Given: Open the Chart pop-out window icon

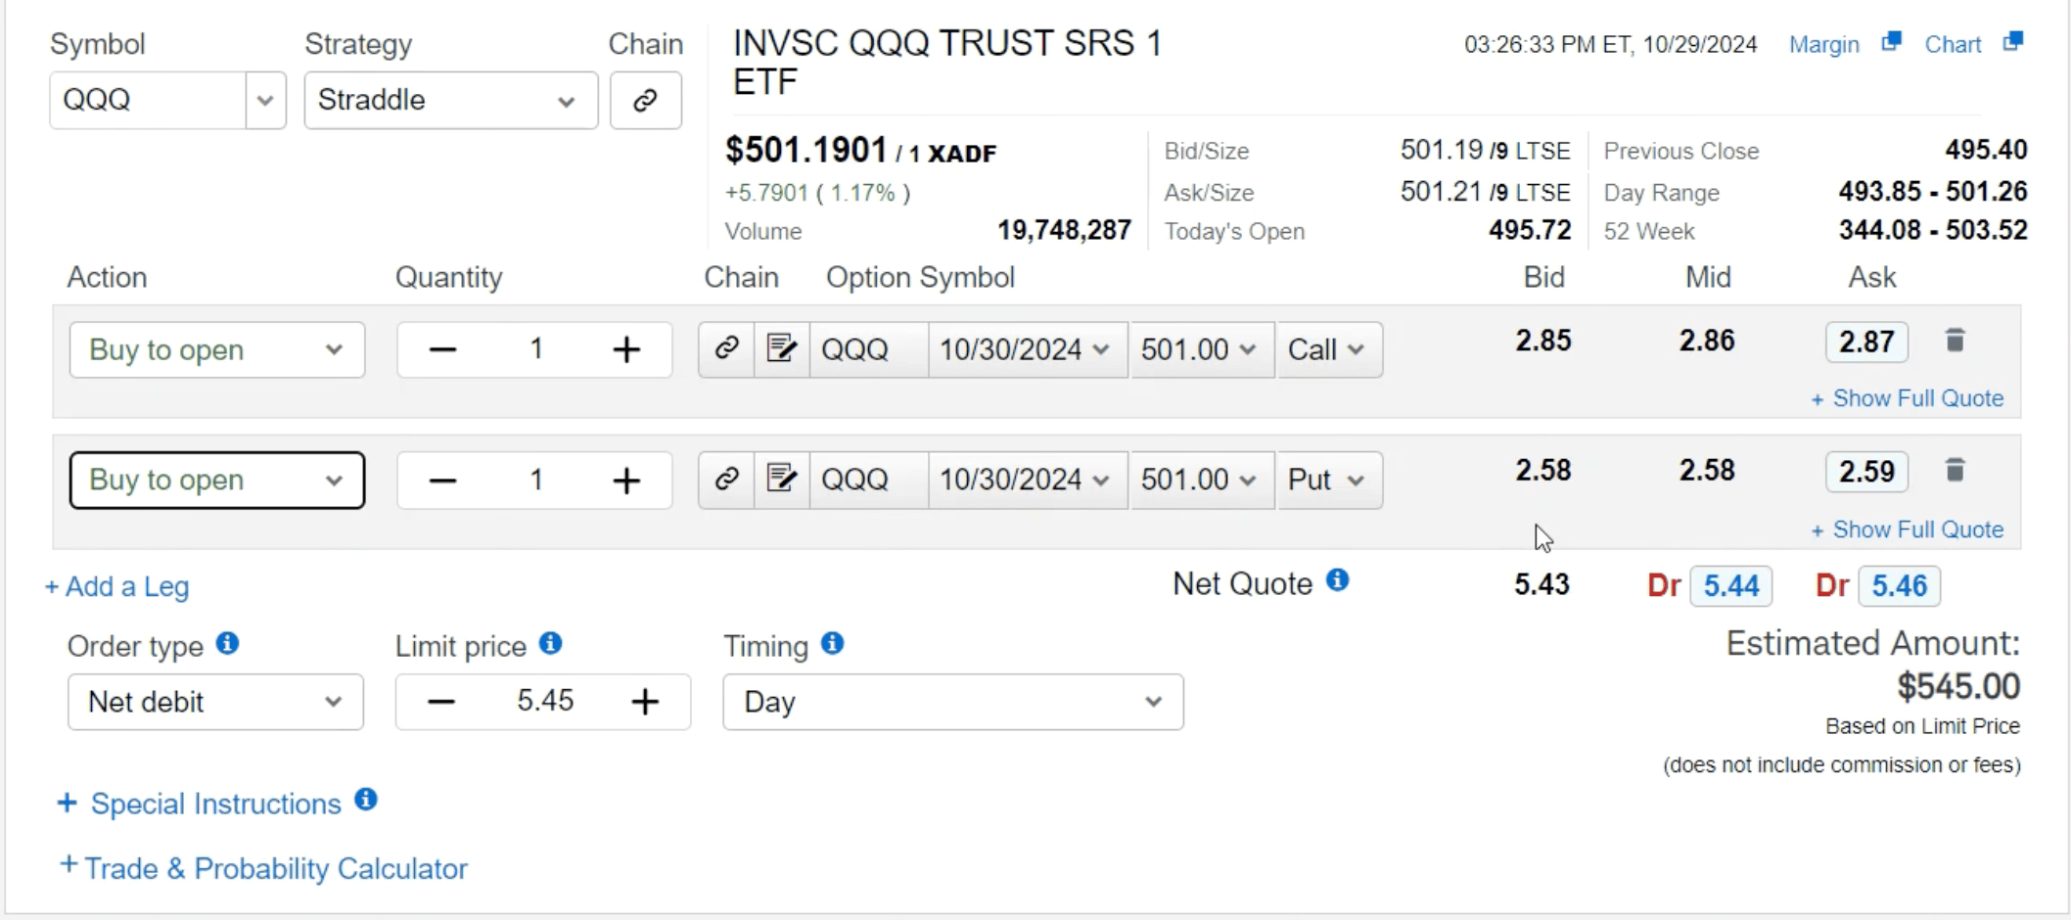Looking at the screenshot, I should coord(2012,42).
